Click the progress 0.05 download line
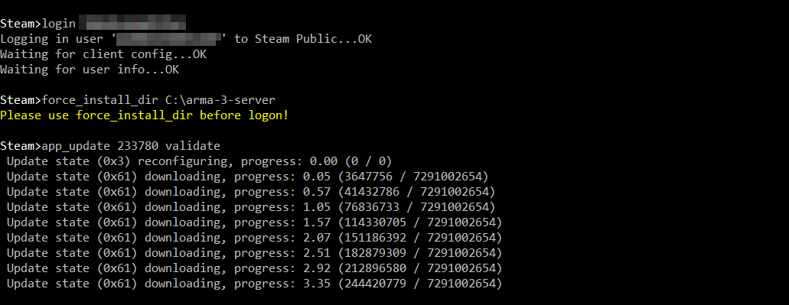The height and width of the screenshot is (305, 789). click(x=248, y=177)
